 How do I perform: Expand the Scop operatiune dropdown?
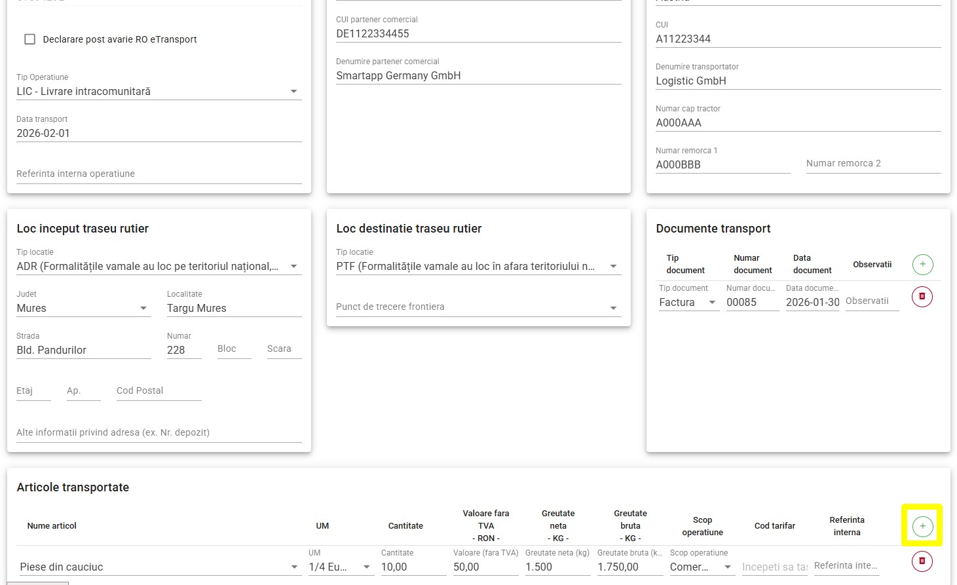(x=727, y=567)
